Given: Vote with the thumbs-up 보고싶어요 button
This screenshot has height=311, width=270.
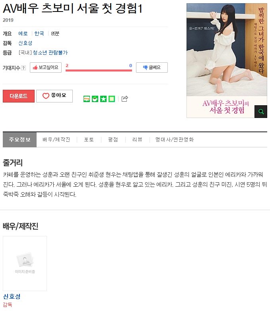Looking at the screenshot, I should [x=46, y=68].
